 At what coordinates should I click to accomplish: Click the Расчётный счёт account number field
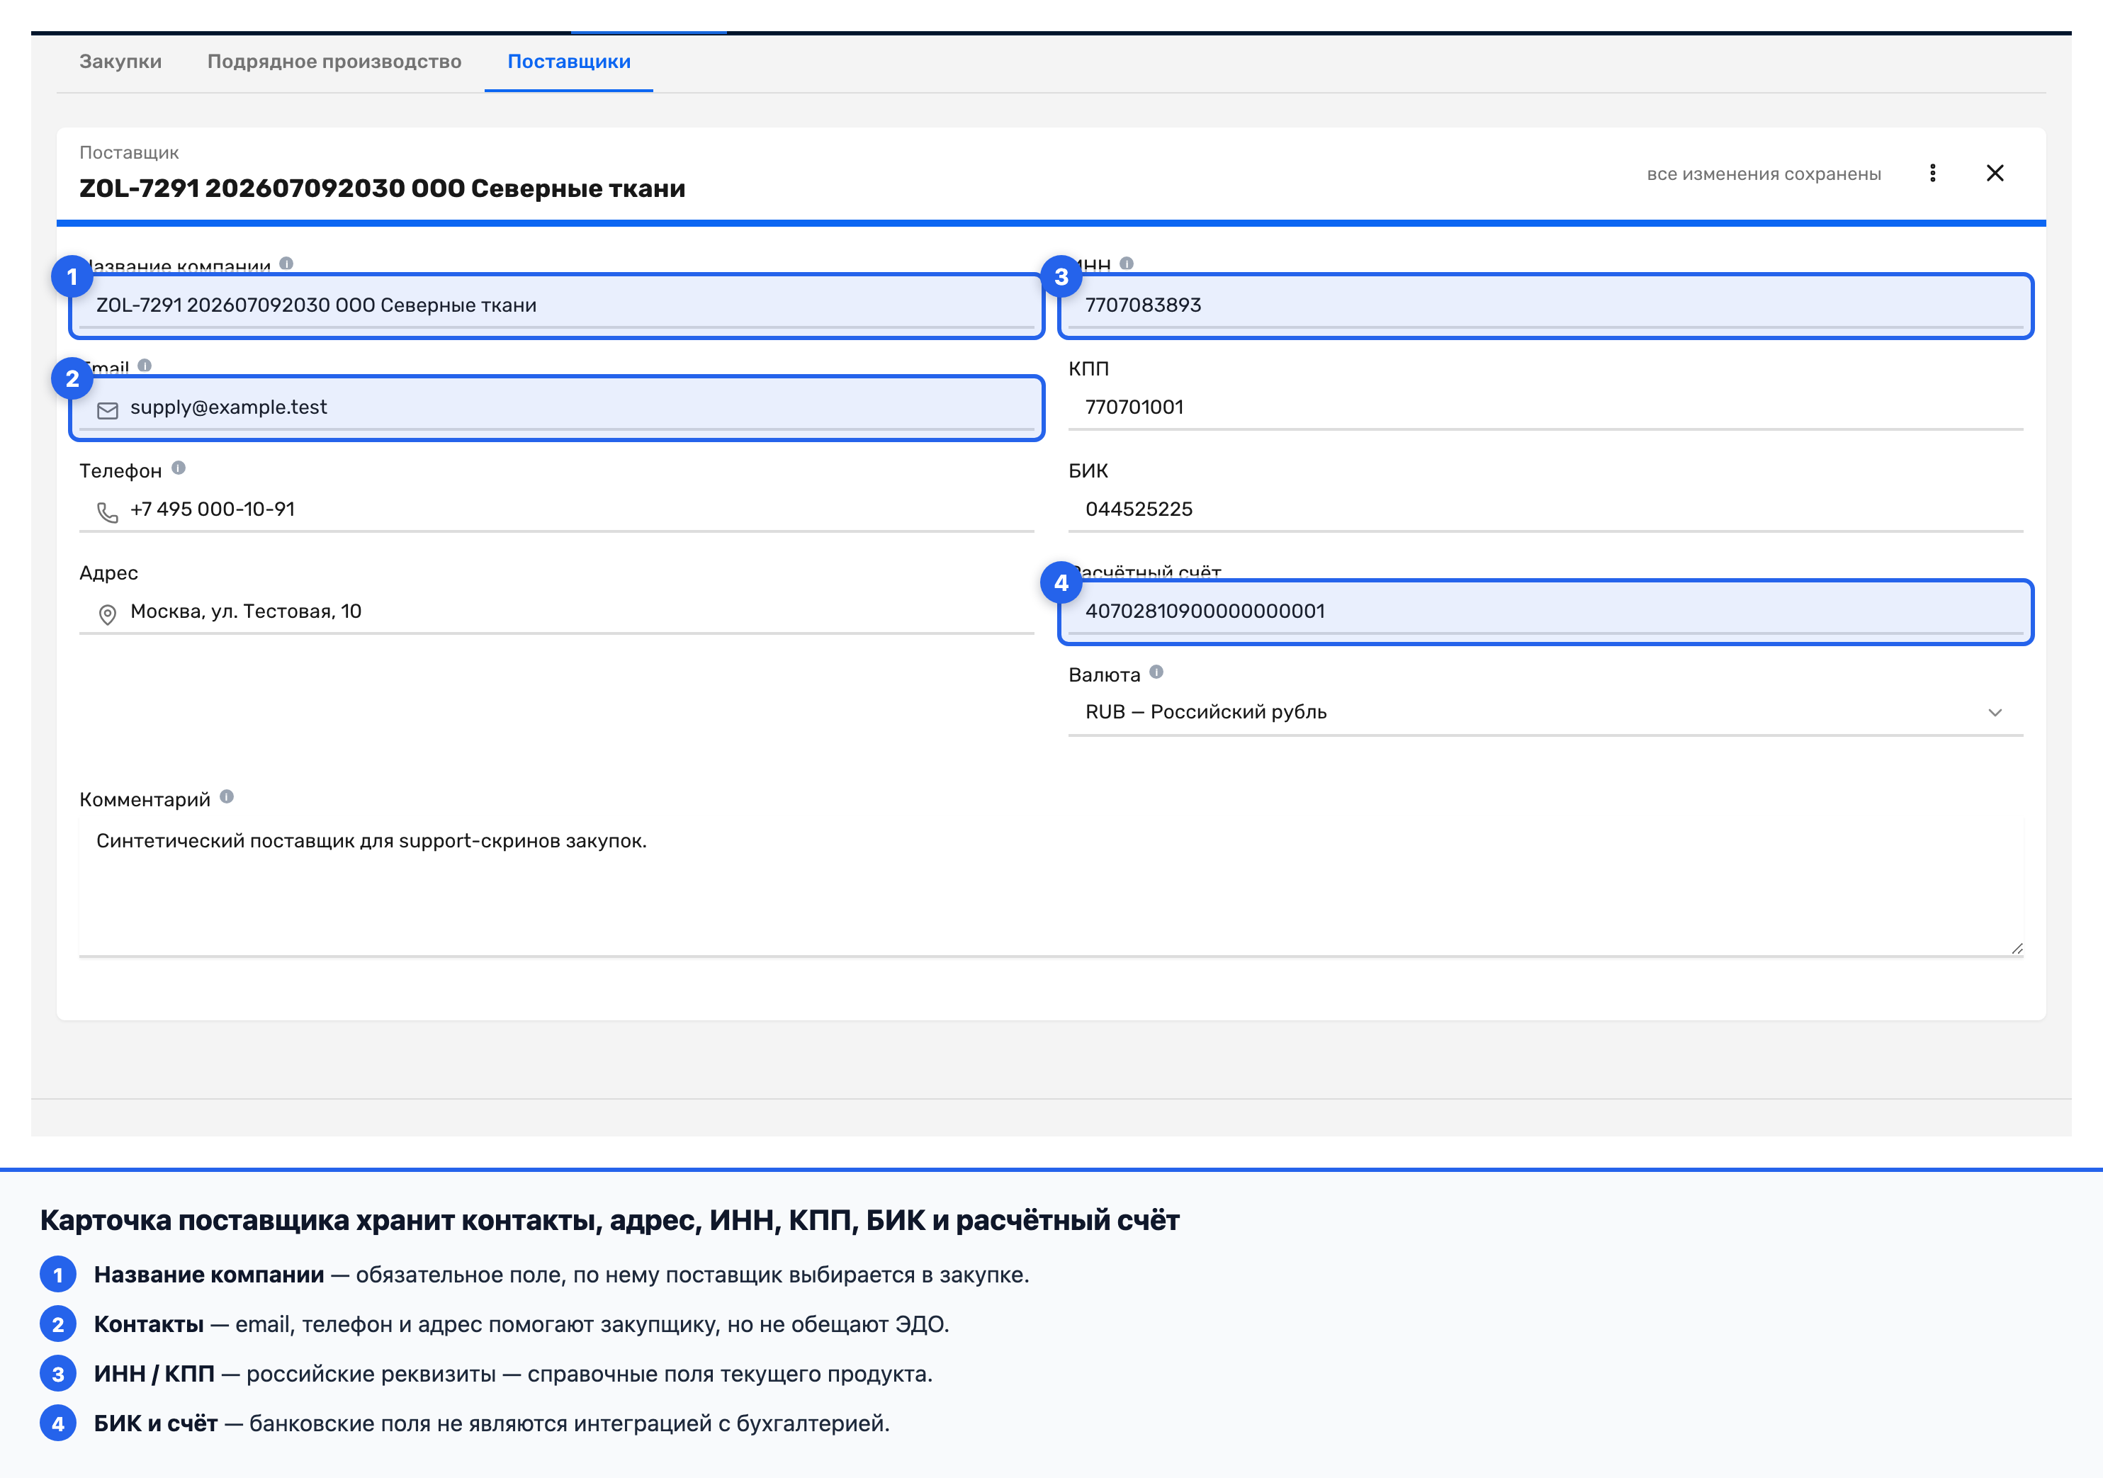pyautogui.click(x=1545, y=611)
